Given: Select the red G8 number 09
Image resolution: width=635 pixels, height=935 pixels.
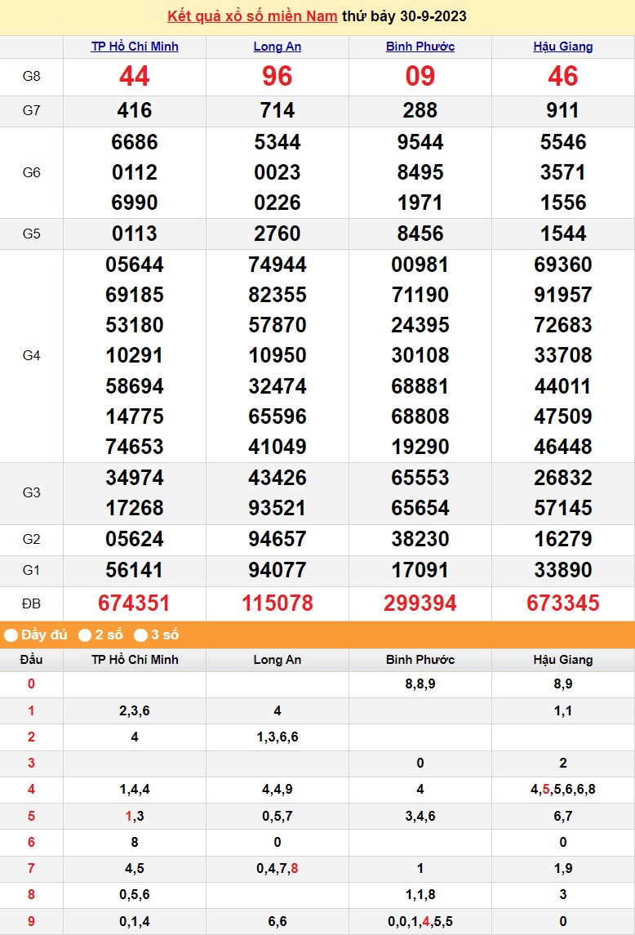Looking at the screenshot, I should pos(420,77).
